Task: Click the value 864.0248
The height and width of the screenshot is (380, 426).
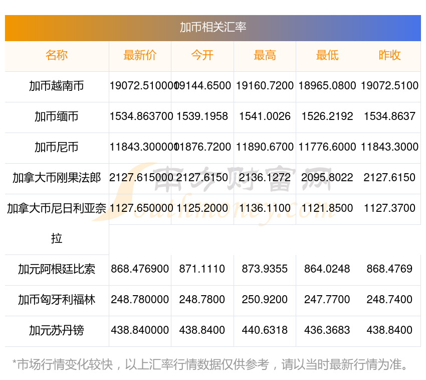Action: click(x=327, y=269)
